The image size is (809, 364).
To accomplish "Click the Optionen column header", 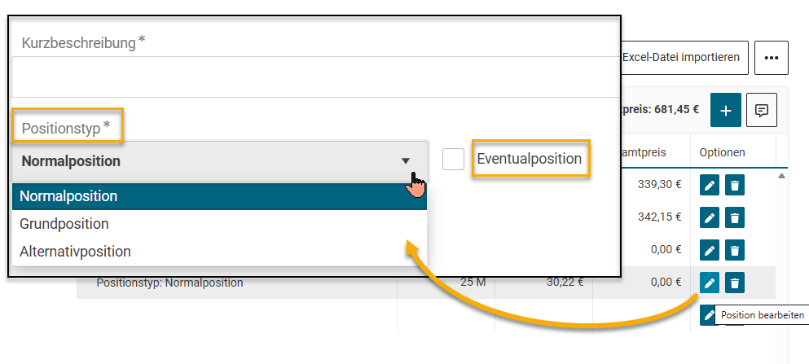I will (x=722, y=152).
